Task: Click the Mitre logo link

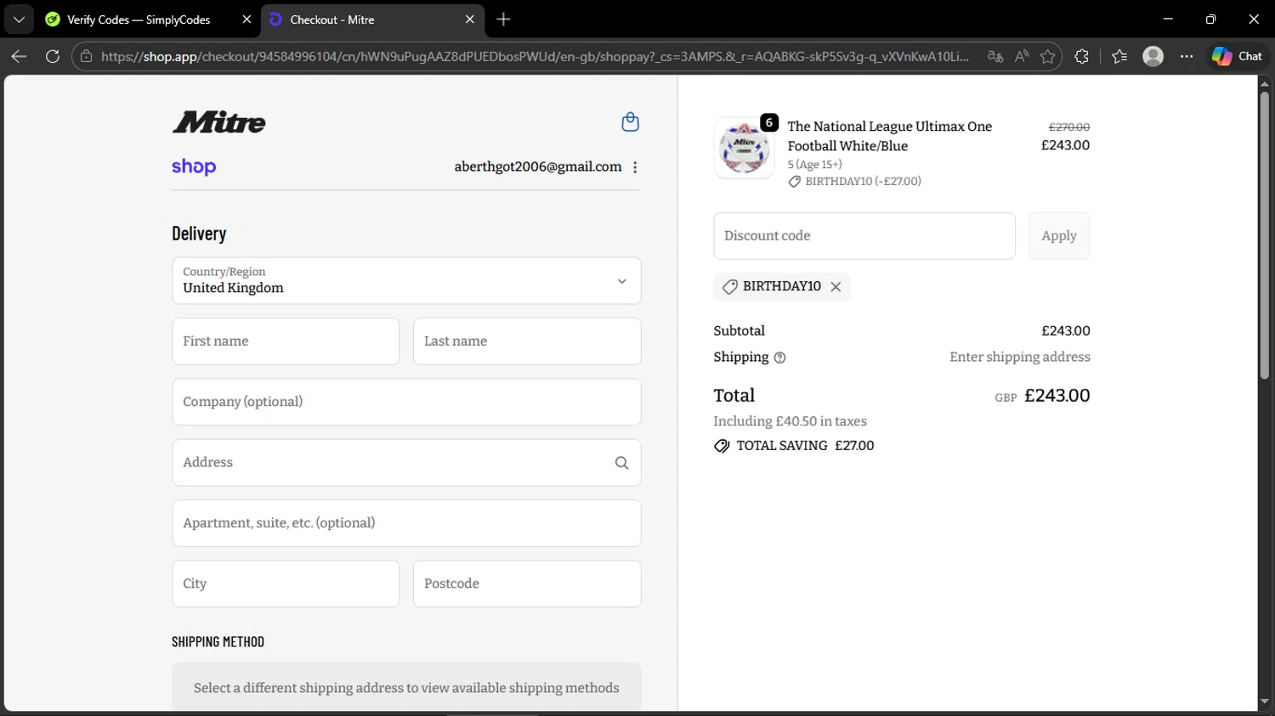Action: (x=219, y=122)
